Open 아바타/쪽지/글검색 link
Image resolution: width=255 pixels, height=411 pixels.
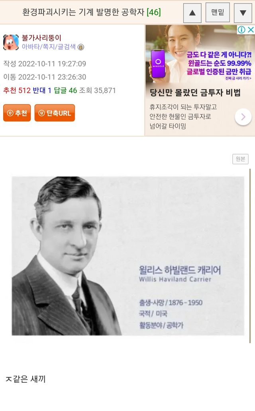tap(49, 47)
